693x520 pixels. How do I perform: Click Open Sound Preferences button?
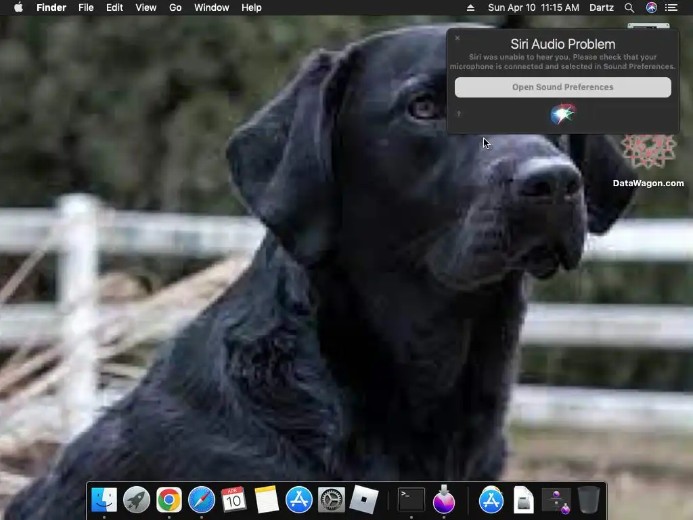point(562,87)
